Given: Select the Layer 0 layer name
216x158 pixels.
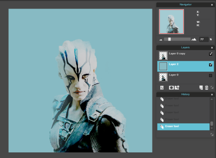Looking at the screenshot, I should (x=174, y=75).
